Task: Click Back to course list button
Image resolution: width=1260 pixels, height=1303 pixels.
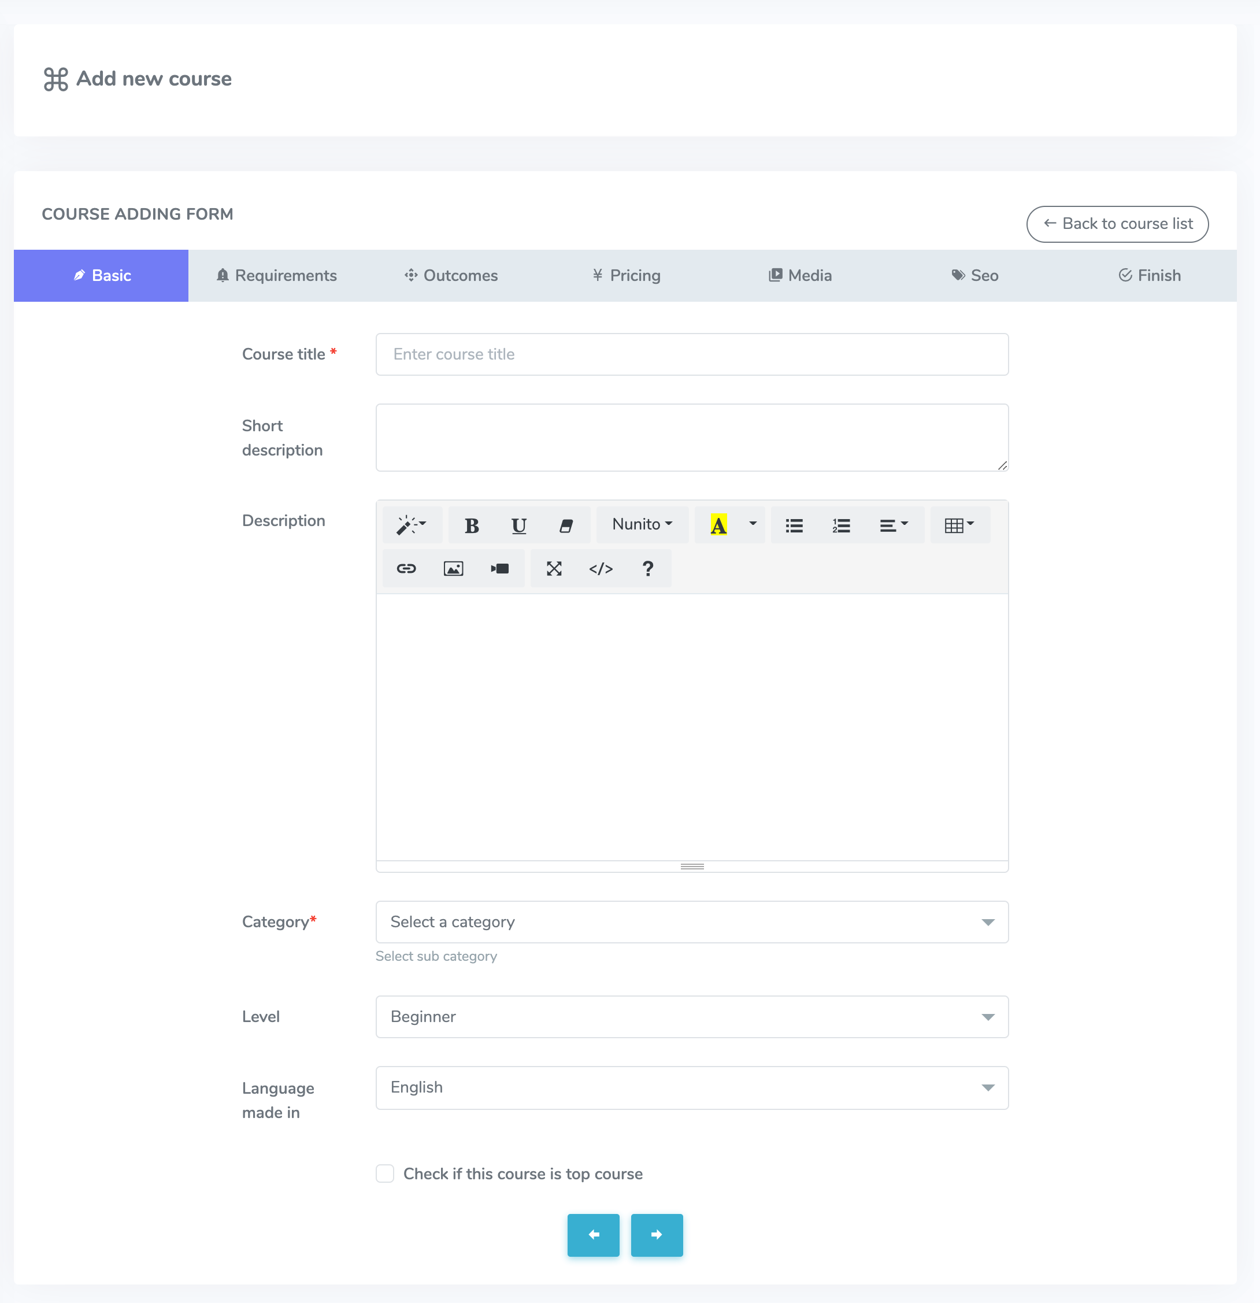Action: pos(1118,224)
